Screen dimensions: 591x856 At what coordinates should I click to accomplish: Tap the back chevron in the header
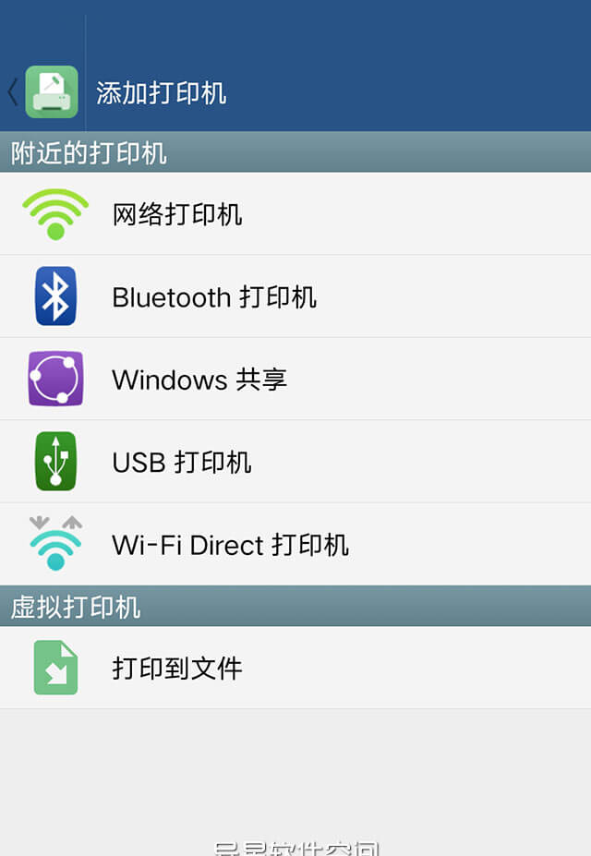[x=12, y=92]
